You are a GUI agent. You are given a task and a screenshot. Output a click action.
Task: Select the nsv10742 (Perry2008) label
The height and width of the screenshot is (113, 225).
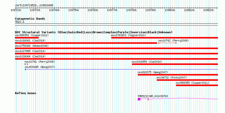tap(173, 41)
